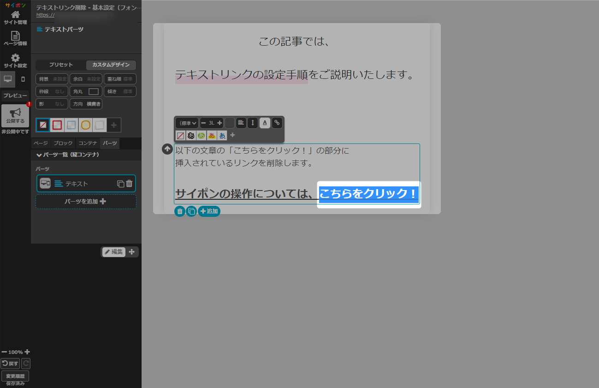The width and height of the screenshot is (599, 388).
Task: Decrease font size from 3L
Action: coord(203,123)
